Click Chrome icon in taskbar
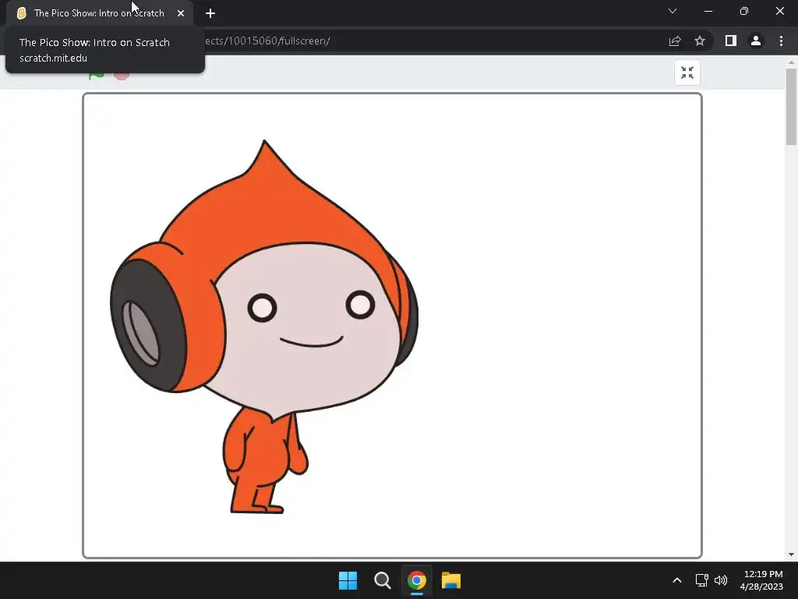Screen dimensions: 798x599 [417, 580]
